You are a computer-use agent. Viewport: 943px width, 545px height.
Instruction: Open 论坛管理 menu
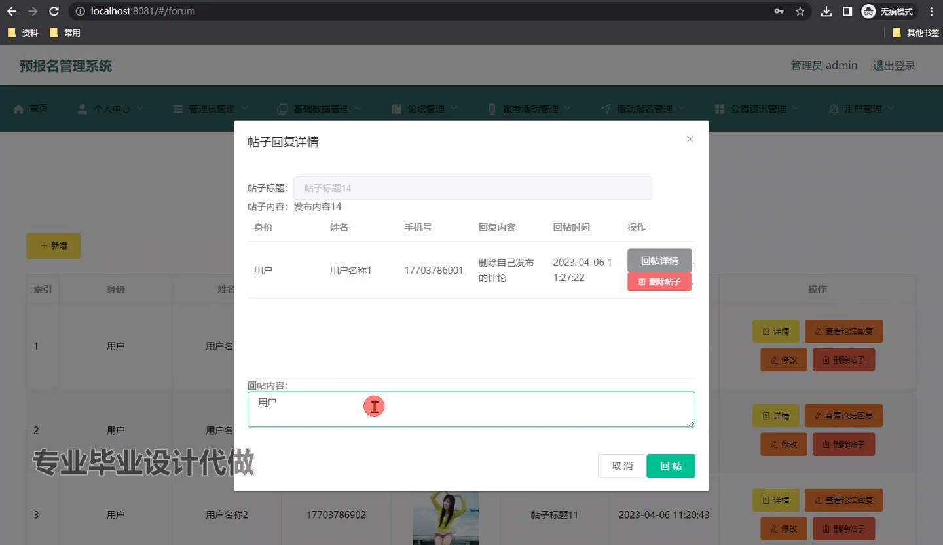(x=424, y=109)
